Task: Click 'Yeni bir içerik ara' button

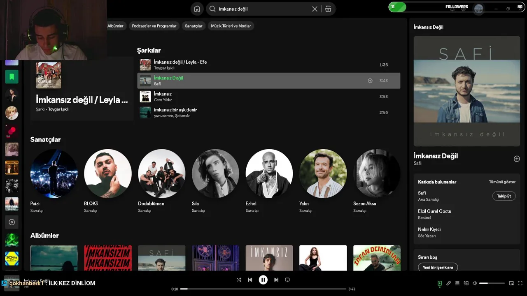Action: tap(438, 267)
